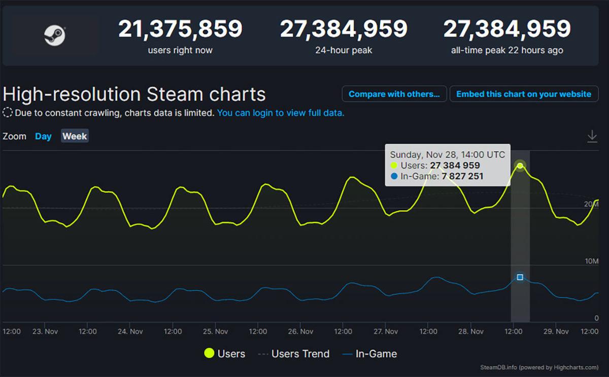Click the 28. Nov axis label
This screenshot has width=609, height=377.
[x=470, y=331]
